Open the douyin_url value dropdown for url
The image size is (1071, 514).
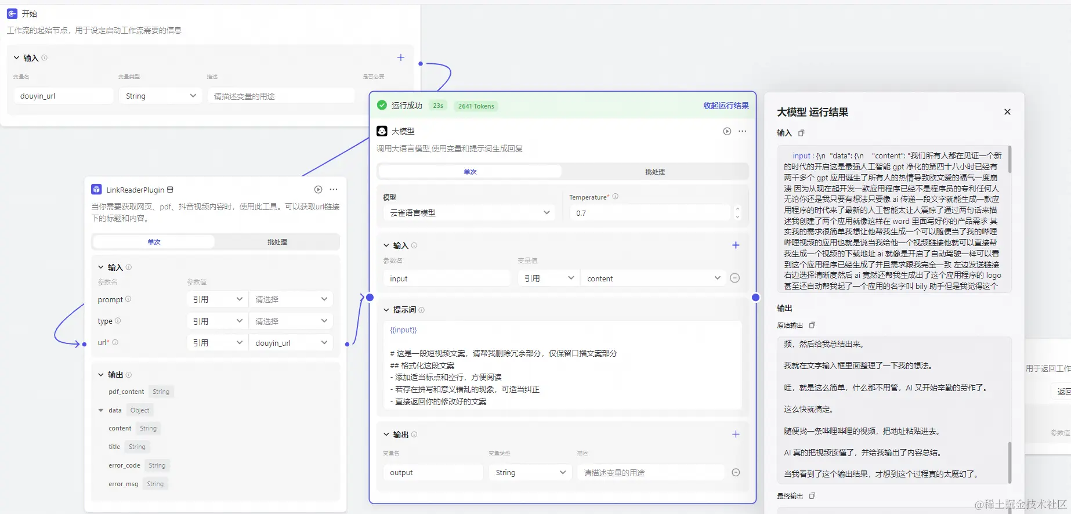[x=291, y=343]
